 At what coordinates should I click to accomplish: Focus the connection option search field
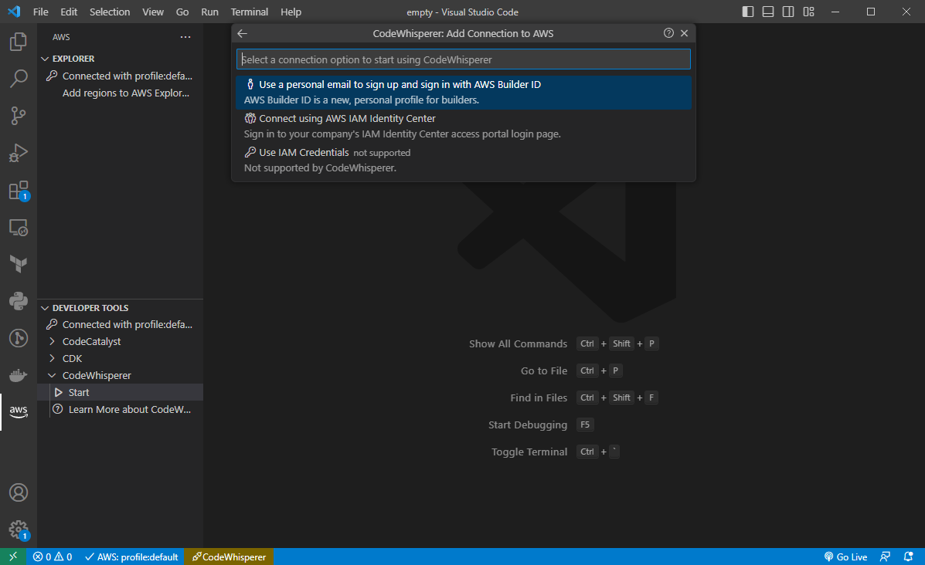[463, 59]
